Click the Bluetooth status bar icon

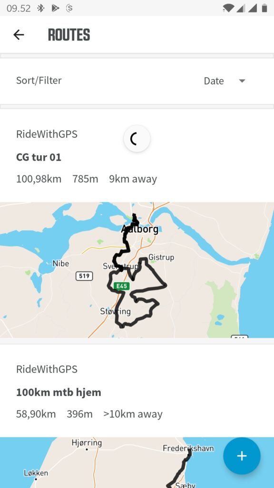41,9
